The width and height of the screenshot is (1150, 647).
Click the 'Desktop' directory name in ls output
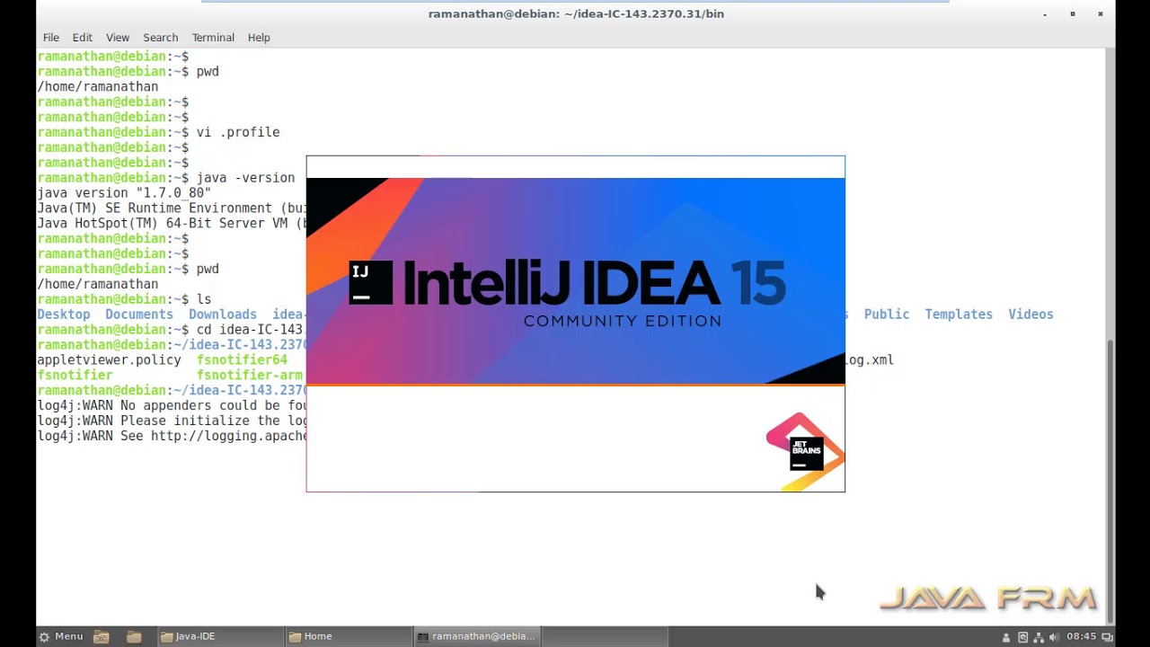[x=64, y=315]
